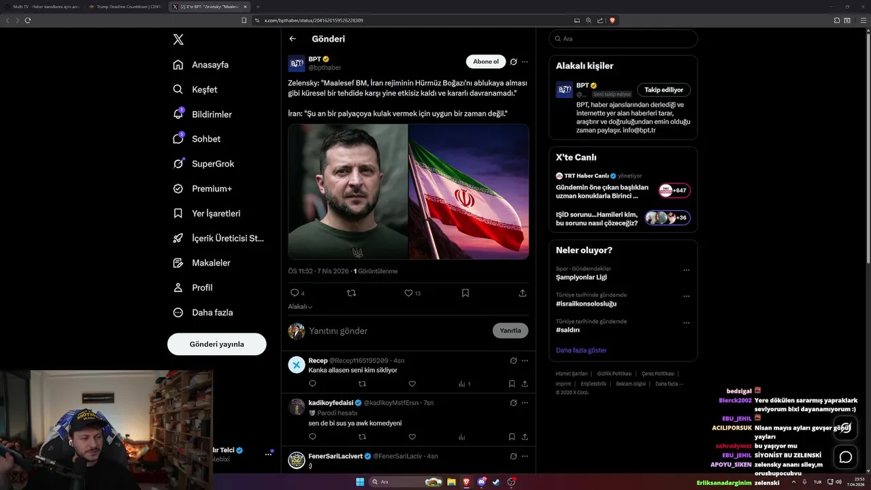
Task: Open FenerSariLacivert profile name
Action: (x=335, y=456)
